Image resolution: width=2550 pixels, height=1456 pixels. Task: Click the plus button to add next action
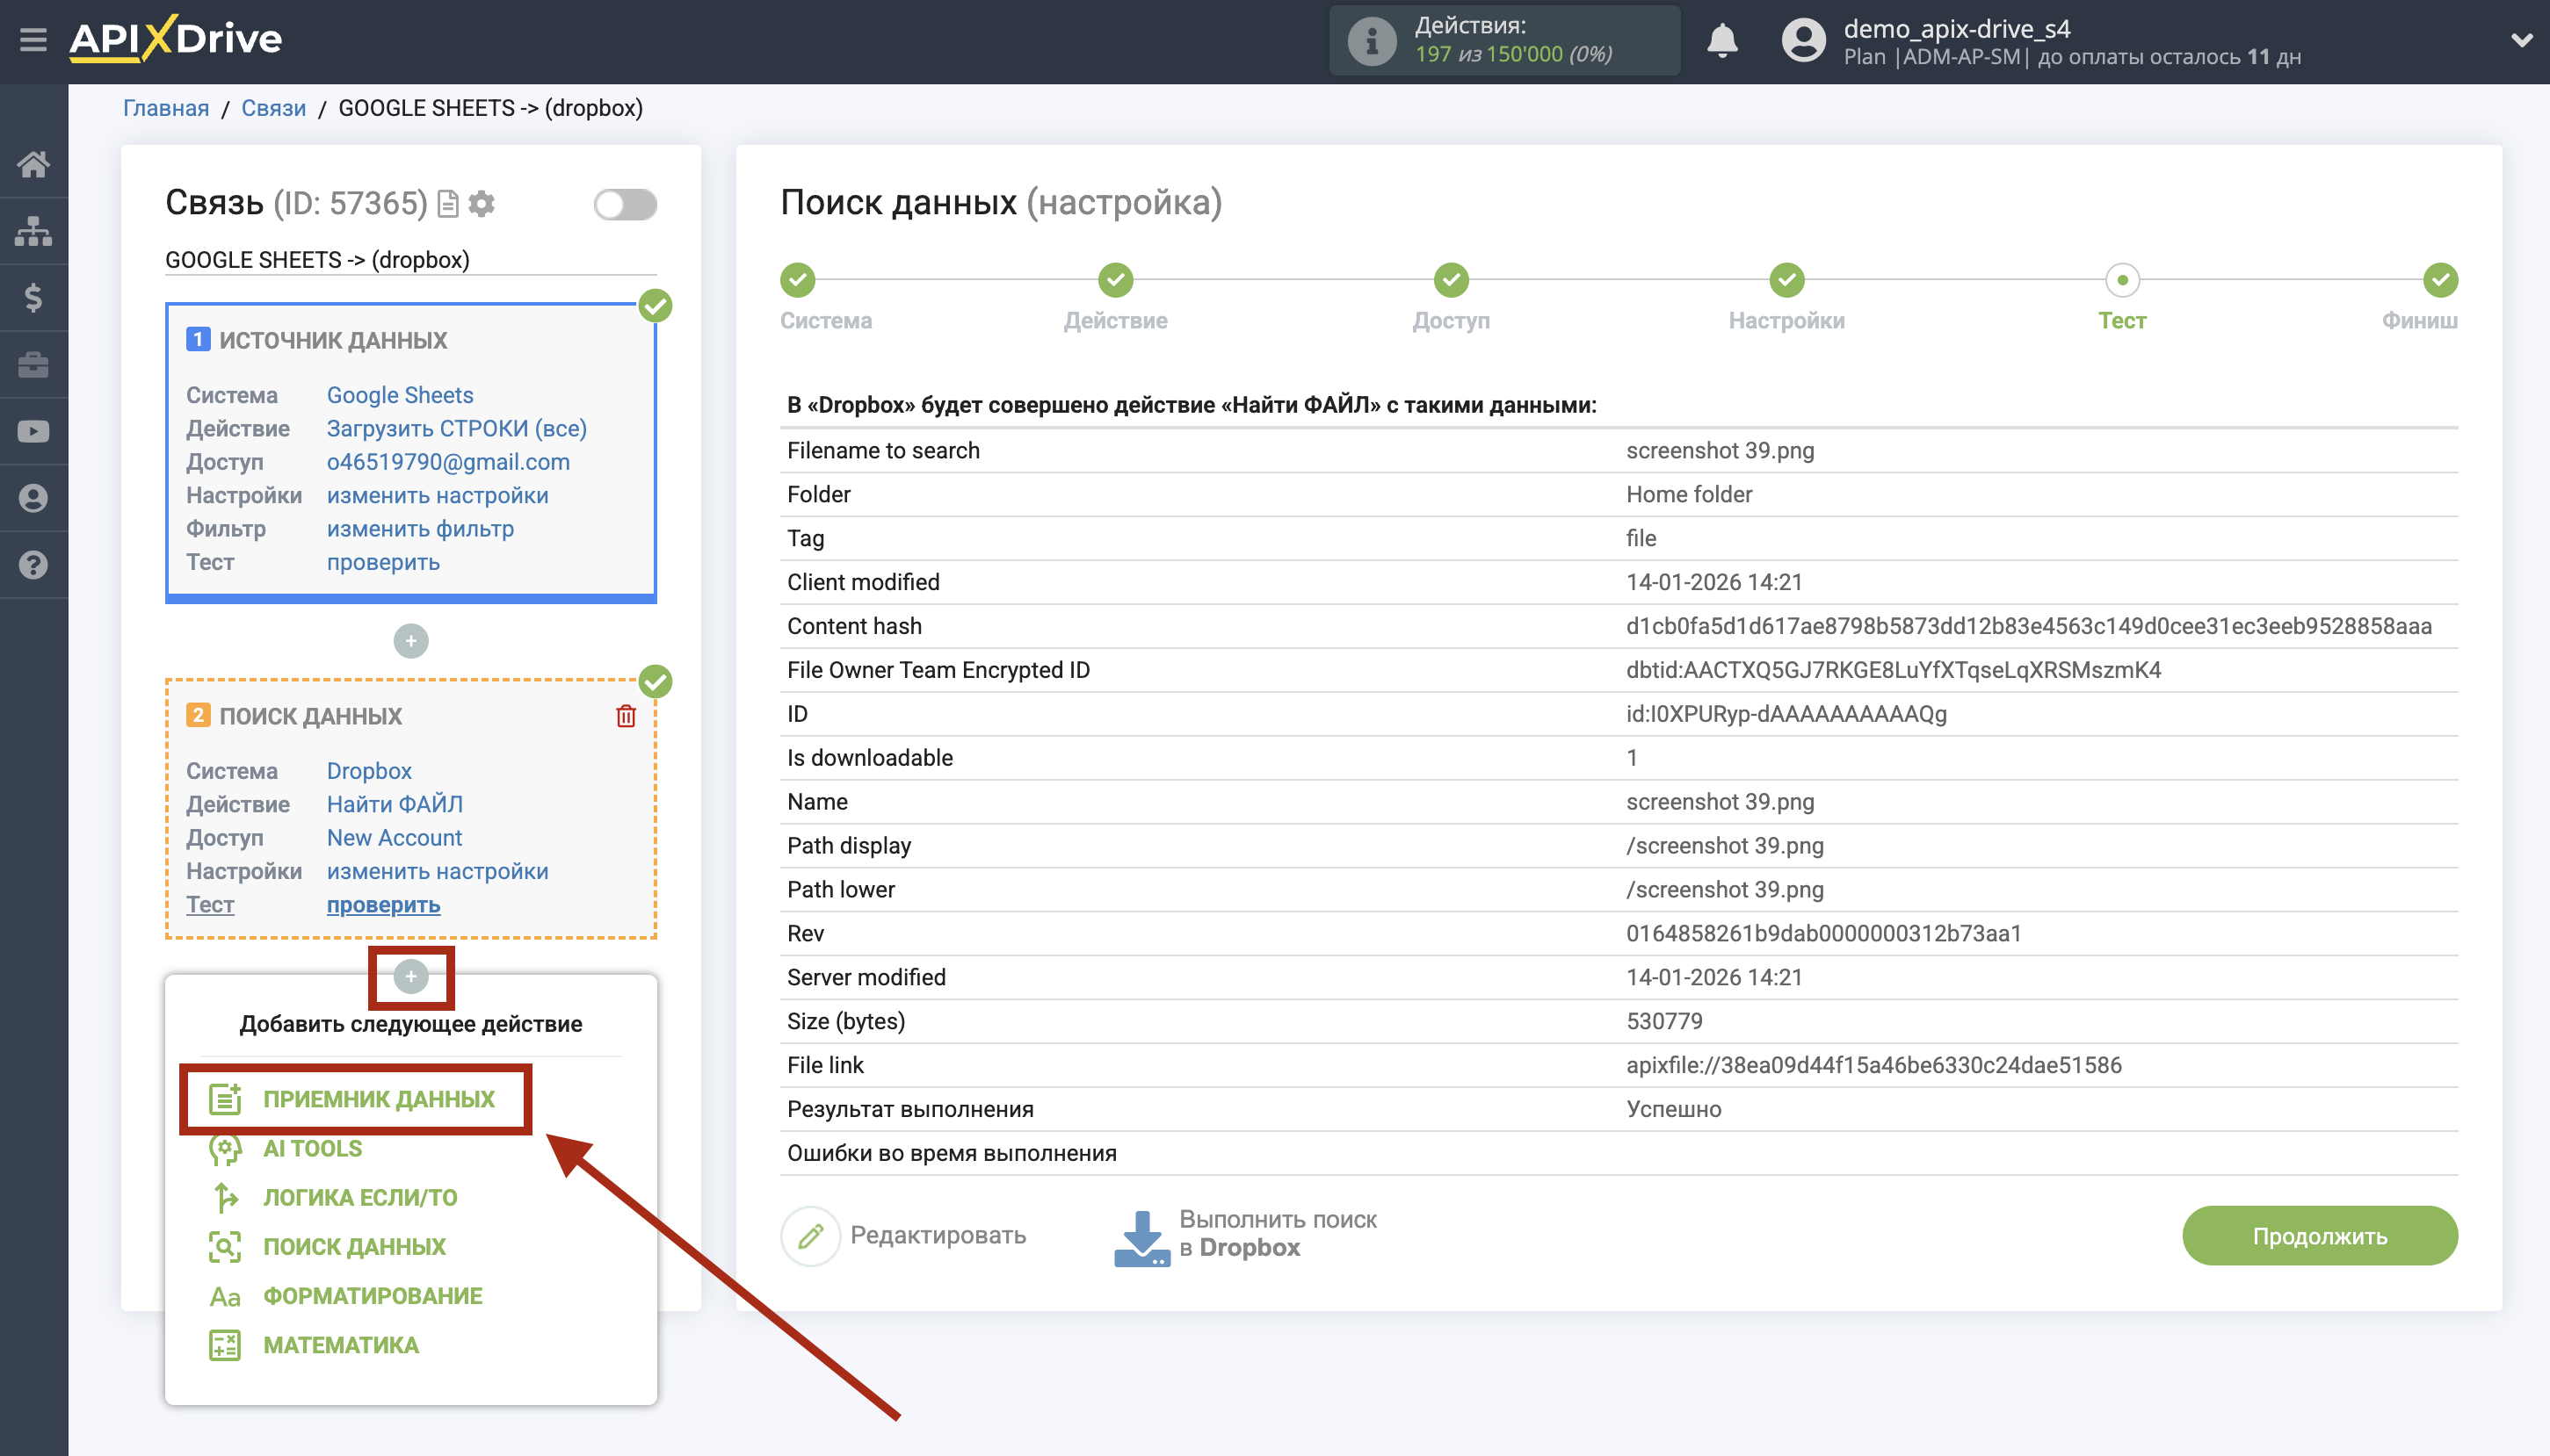(410, 976)
